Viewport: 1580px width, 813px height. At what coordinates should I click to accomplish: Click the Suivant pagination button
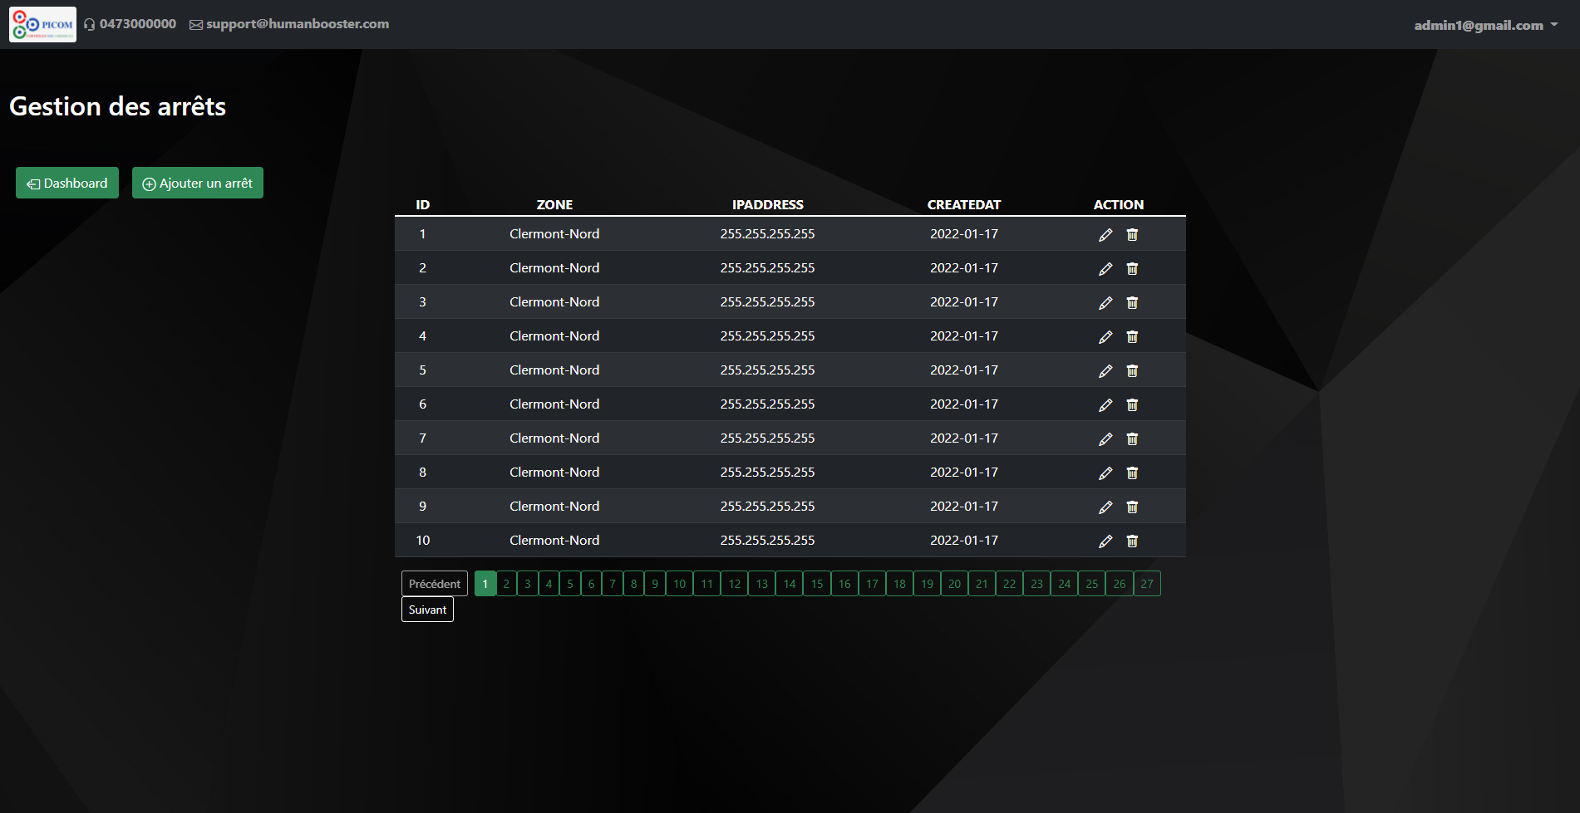click(427, 610)
